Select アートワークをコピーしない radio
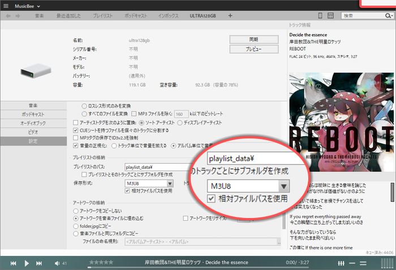 (x=76, y=211)
